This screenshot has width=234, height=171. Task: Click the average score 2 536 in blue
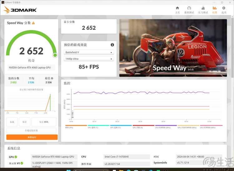(31, 82)
